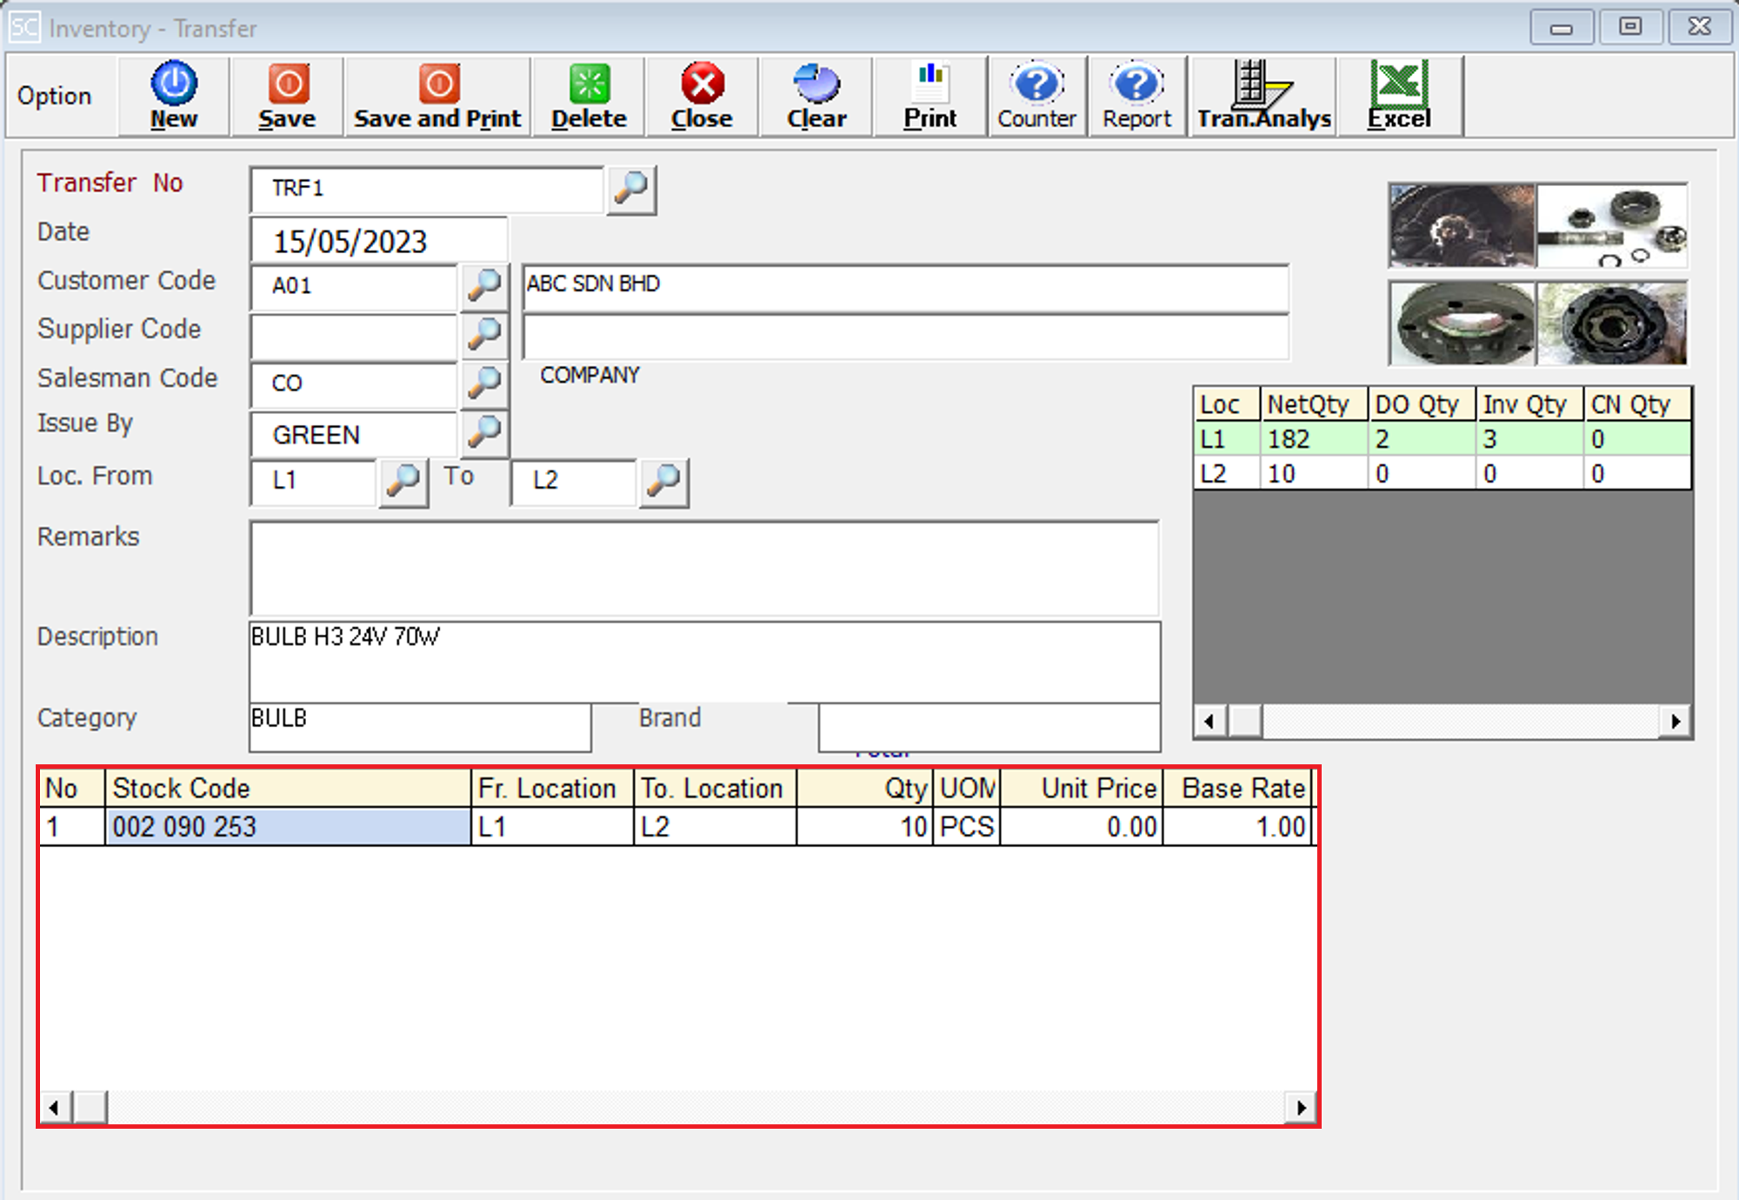The image size is (1739, 1200).
Task: Click the CN Qty column header
Action: click(x=1637, y=404)
